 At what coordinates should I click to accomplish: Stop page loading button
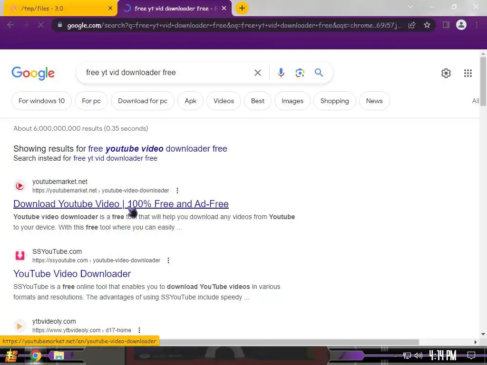click(x=41, y=25)
